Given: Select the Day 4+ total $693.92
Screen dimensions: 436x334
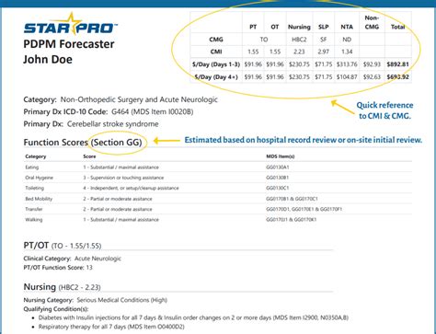Looking at the screenshot, I should click(x=397, y=77).
